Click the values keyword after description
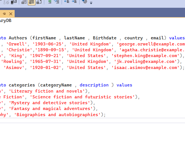 tap(124, 85)
